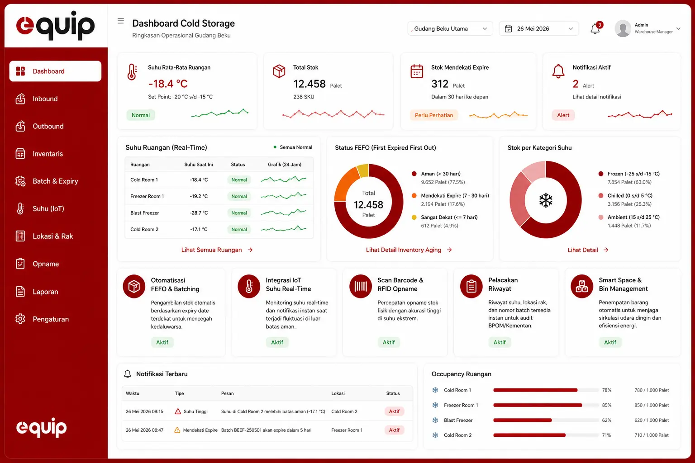695x463 pixels.
Task: Click the Integrasi IoT thermometer icon
Action: pyautogui.click(x=249, y=286)
